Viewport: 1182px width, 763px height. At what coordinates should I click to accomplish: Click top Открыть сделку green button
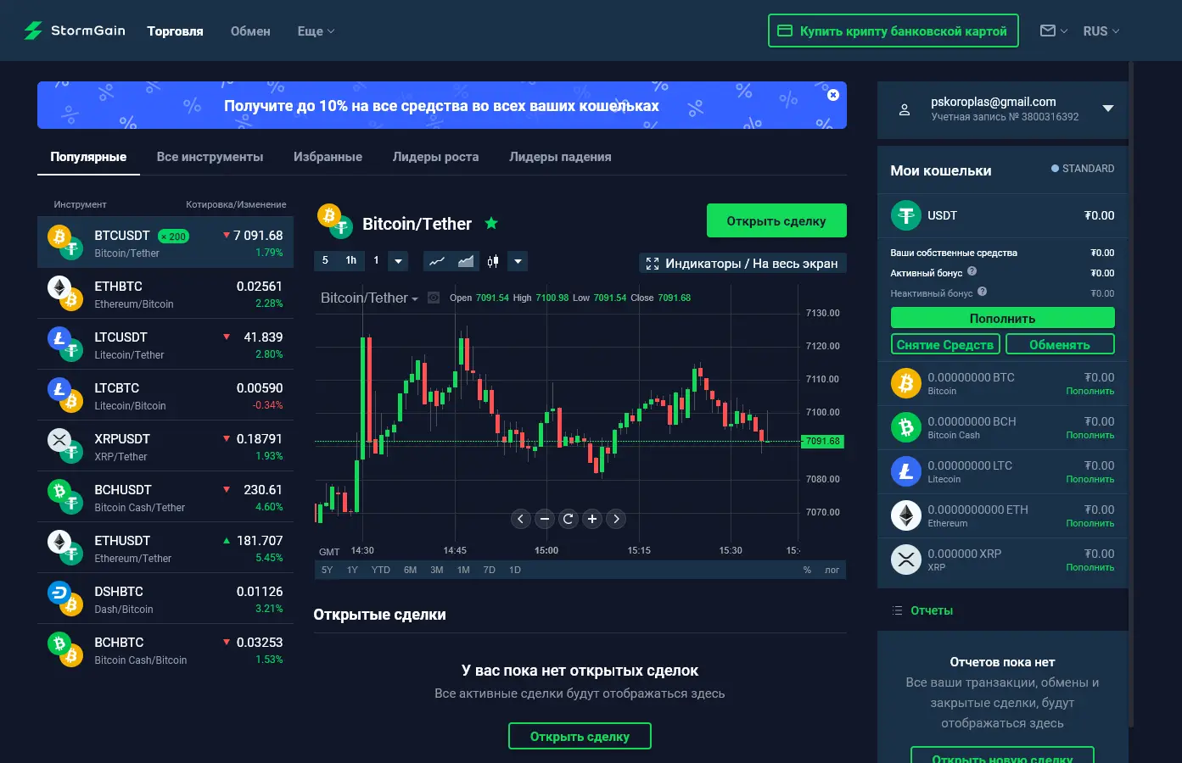click(776, 220)
